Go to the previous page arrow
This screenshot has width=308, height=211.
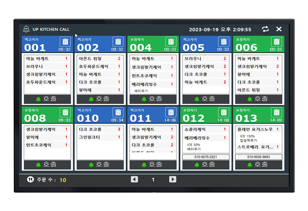tap(134, 180)
